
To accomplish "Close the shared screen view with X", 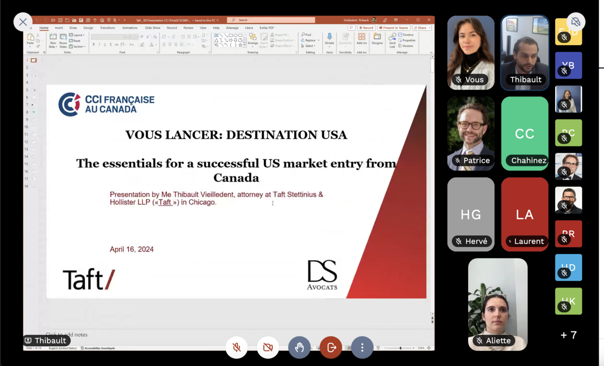I will [x=23, y=22].
